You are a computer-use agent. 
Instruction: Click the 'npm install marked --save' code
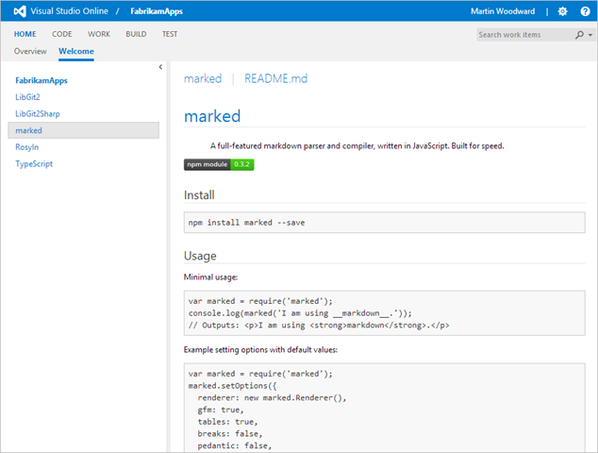coord(246,223)
